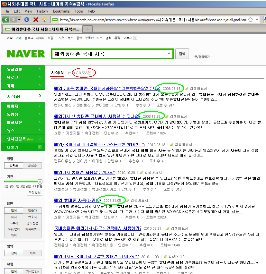Screen dimensions: 266x274
Task: Select 1주 on the period slider scale
Action: click(12, 187)
